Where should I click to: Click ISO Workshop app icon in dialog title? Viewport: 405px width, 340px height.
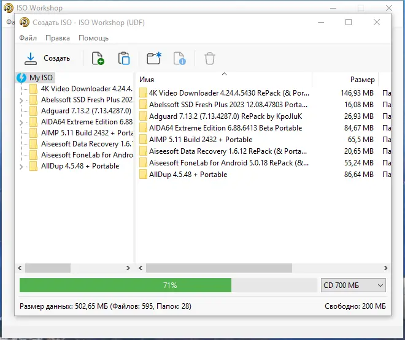point(25,22)
